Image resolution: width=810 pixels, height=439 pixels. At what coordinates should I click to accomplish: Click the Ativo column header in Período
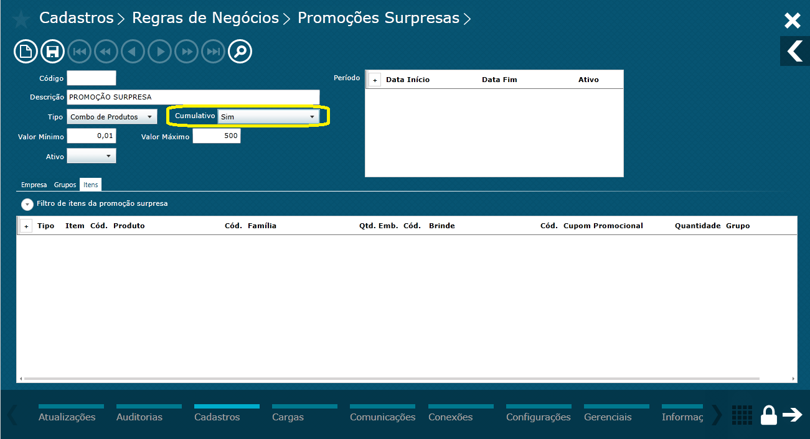[x=588, y=80]
